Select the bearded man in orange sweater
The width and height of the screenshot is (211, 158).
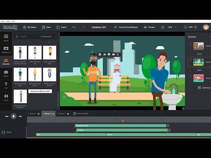click(x=93, y=78)
